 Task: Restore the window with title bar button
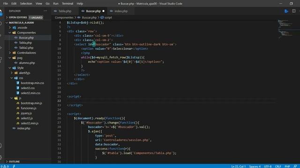coord(291,3)
